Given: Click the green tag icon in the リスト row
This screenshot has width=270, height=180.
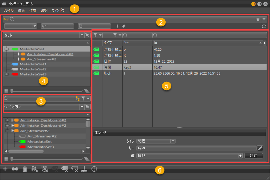Looking at the screenshot, I should (x=96, y=73).
